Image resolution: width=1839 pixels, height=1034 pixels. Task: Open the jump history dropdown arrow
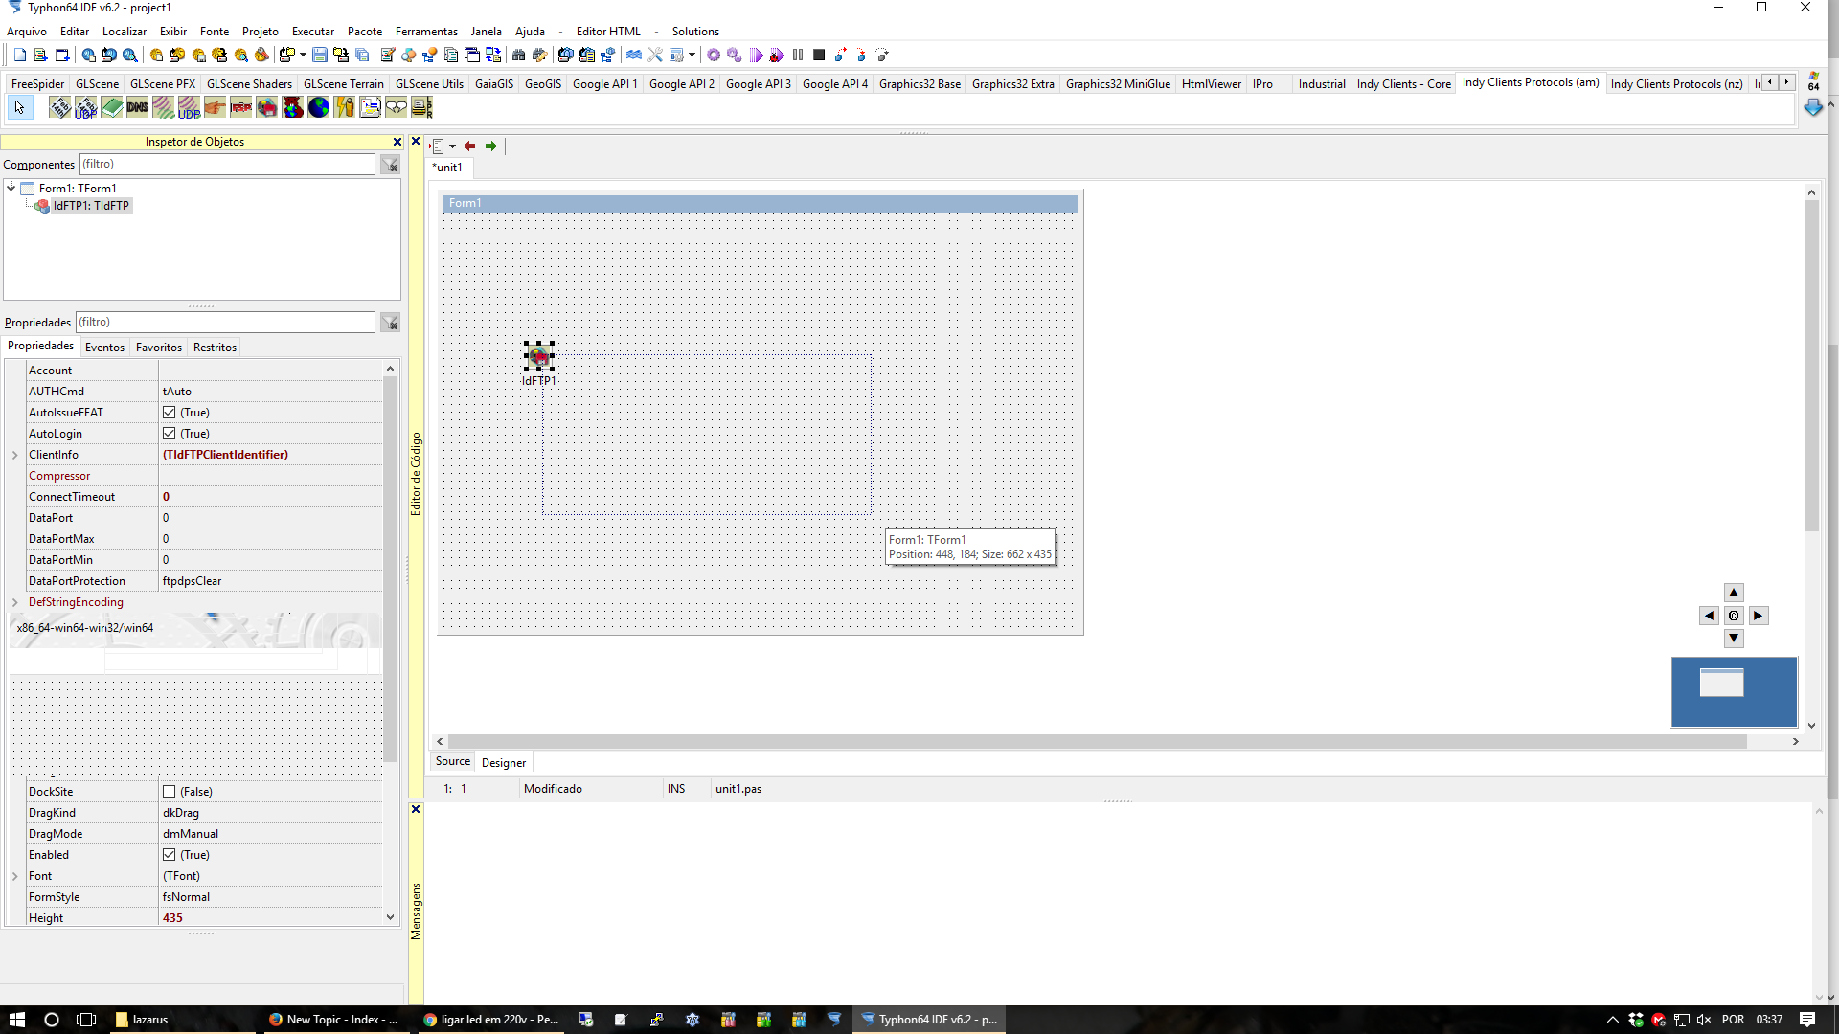coord(452,146)
